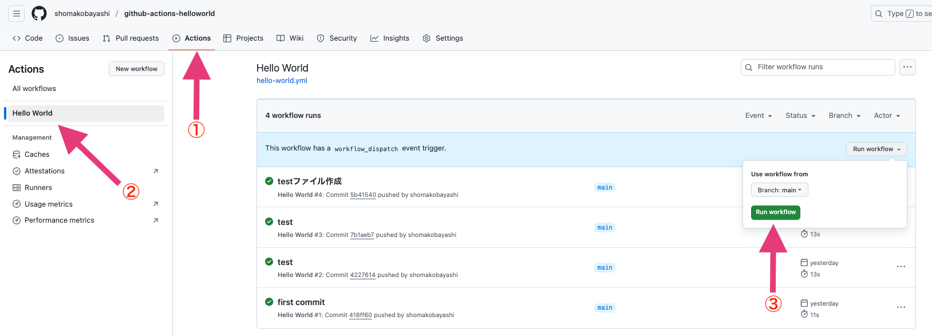Click success check icon for Hello World #3

269,222
